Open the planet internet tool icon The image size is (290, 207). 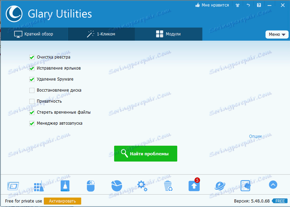coord(220,185)
